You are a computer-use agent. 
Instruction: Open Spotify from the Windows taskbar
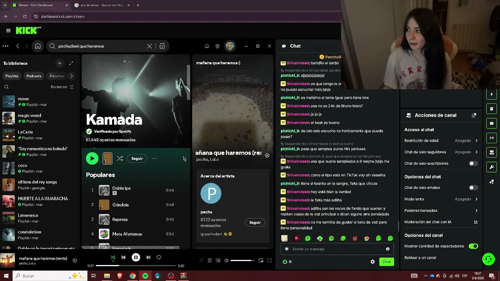pos(145,276)
